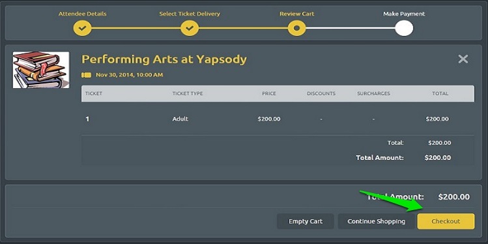Click the Attendee Details checkmark step circle
Viewport: 488px width, 244px height.
point(82,28)
